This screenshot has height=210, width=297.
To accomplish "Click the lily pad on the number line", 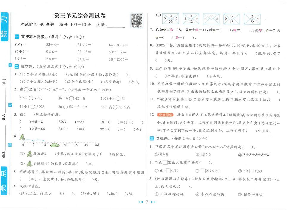I will [x=55, y=145].
